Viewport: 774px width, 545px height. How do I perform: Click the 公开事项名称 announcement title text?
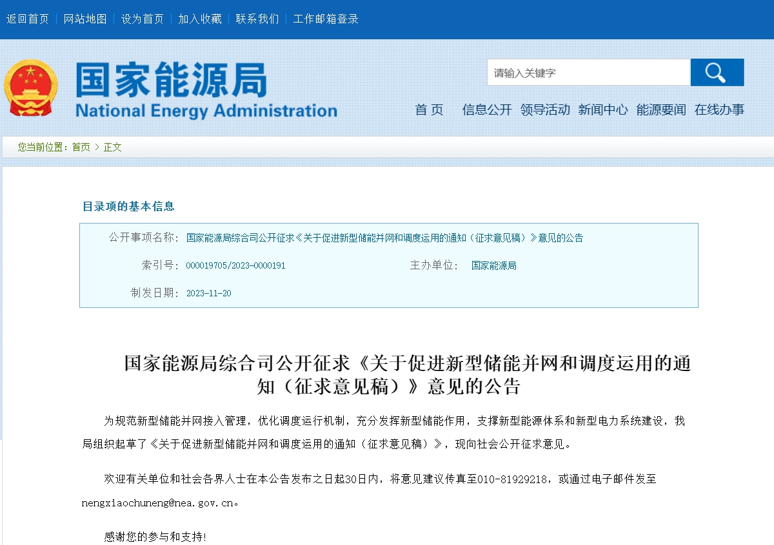pyautogui.click(x=384, y=238)
